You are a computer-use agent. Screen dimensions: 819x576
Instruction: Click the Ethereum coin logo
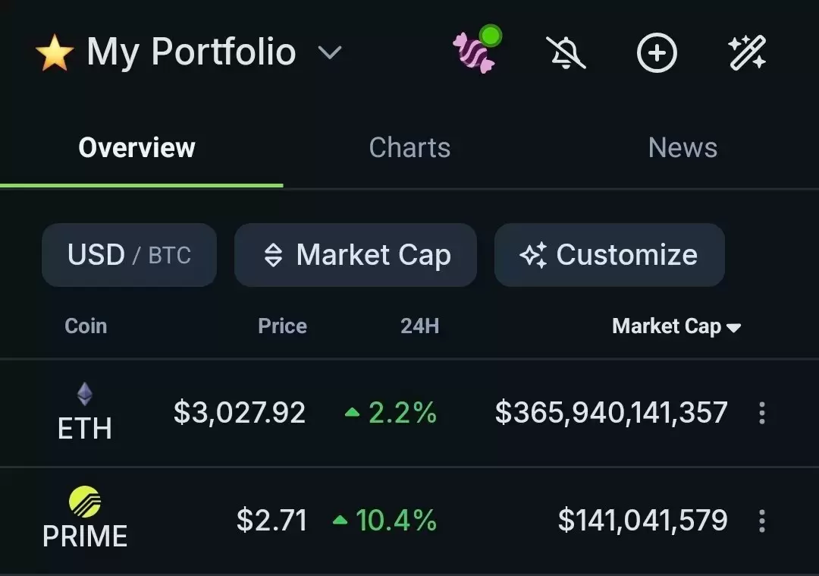(x=85, y=394)
